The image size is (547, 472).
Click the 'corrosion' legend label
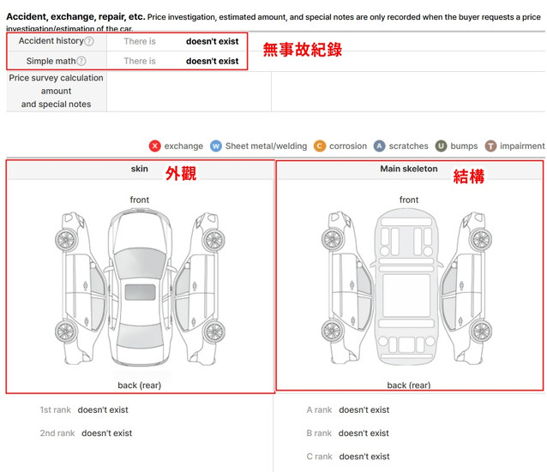pyautogui.click(x=348, y=146)
